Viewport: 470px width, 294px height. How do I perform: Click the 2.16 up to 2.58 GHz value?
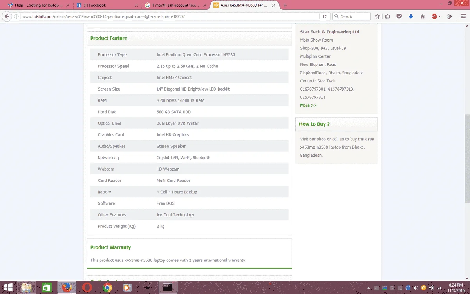[187, 66]
